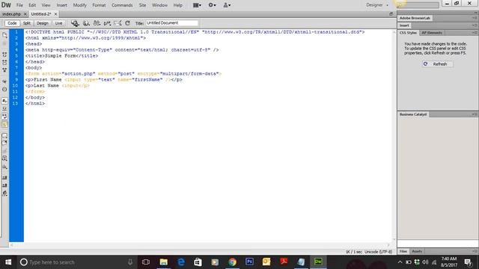This screenshot has height=269, width=479.
Task: Open the Layout dropdown in application bar
Action: click(197, 5)
